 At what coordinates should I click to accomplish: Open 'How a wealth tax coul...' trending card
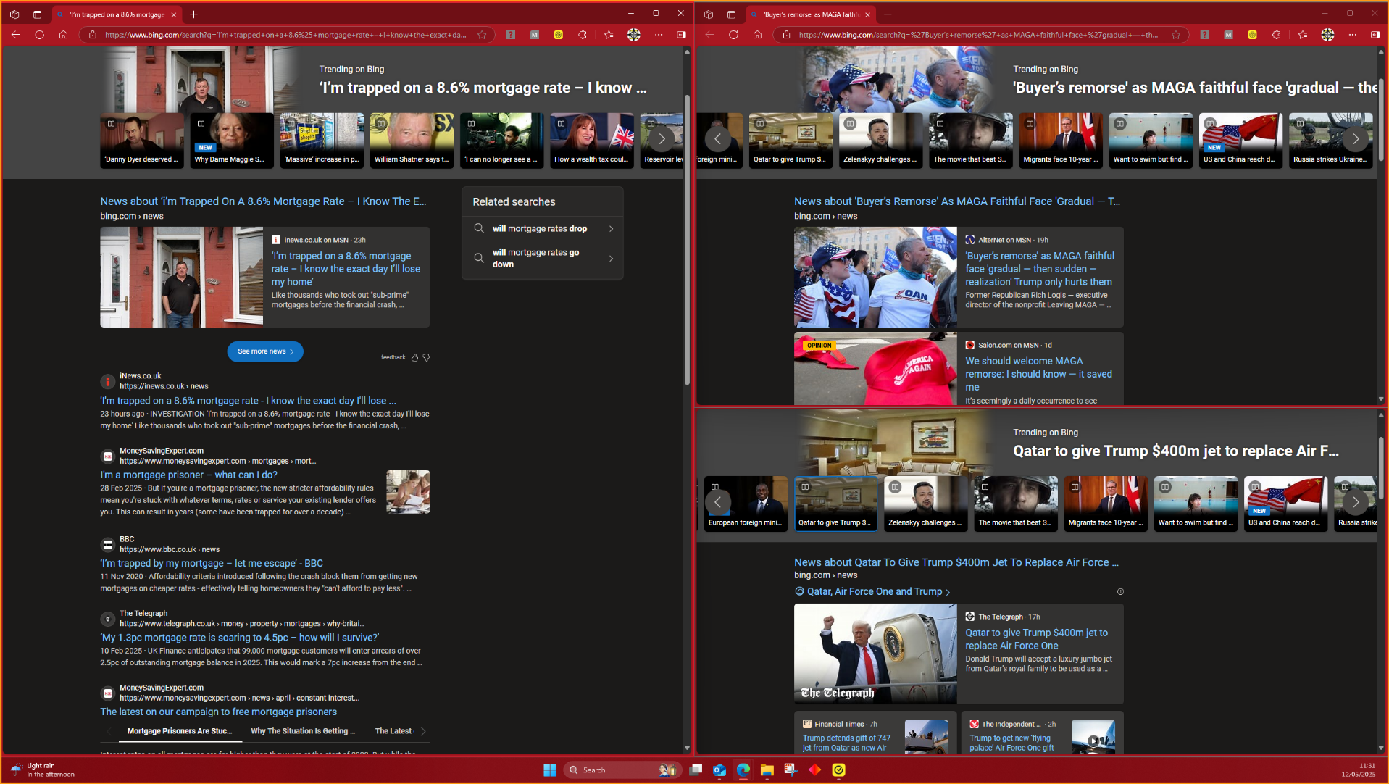(x=591, y=141)
